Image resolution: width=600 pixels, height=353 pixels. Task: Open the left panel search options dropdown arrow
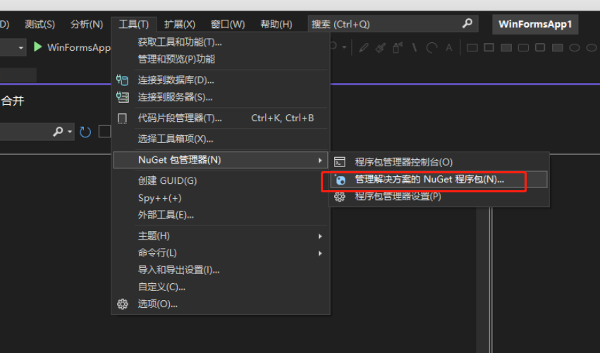coord(70,132)
